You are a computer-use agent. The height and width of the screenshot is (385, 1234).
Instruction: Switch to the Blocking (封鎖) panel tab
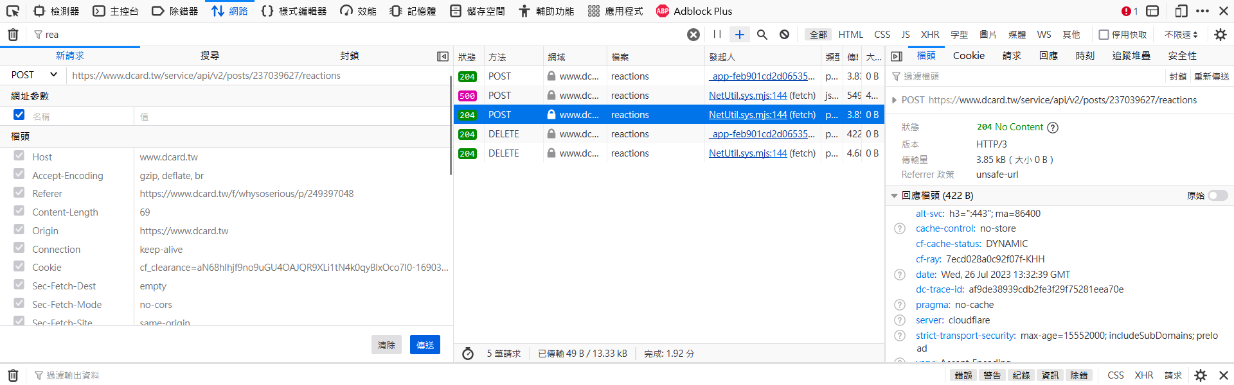pos(350,56)
